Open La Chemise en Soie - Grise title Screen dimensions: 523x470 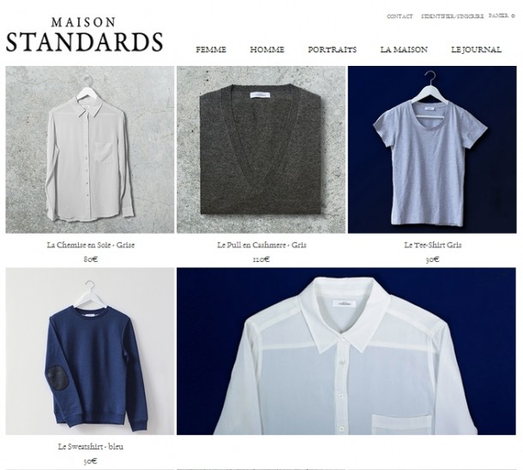(x=91, y=245)
